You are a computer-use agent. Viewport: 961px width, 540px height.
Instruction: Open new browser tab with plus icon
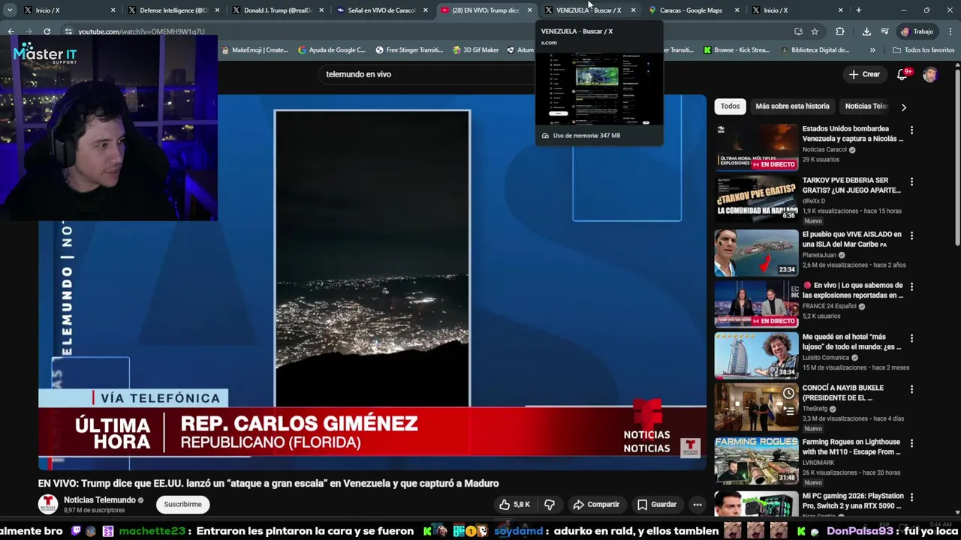point(858,10)
